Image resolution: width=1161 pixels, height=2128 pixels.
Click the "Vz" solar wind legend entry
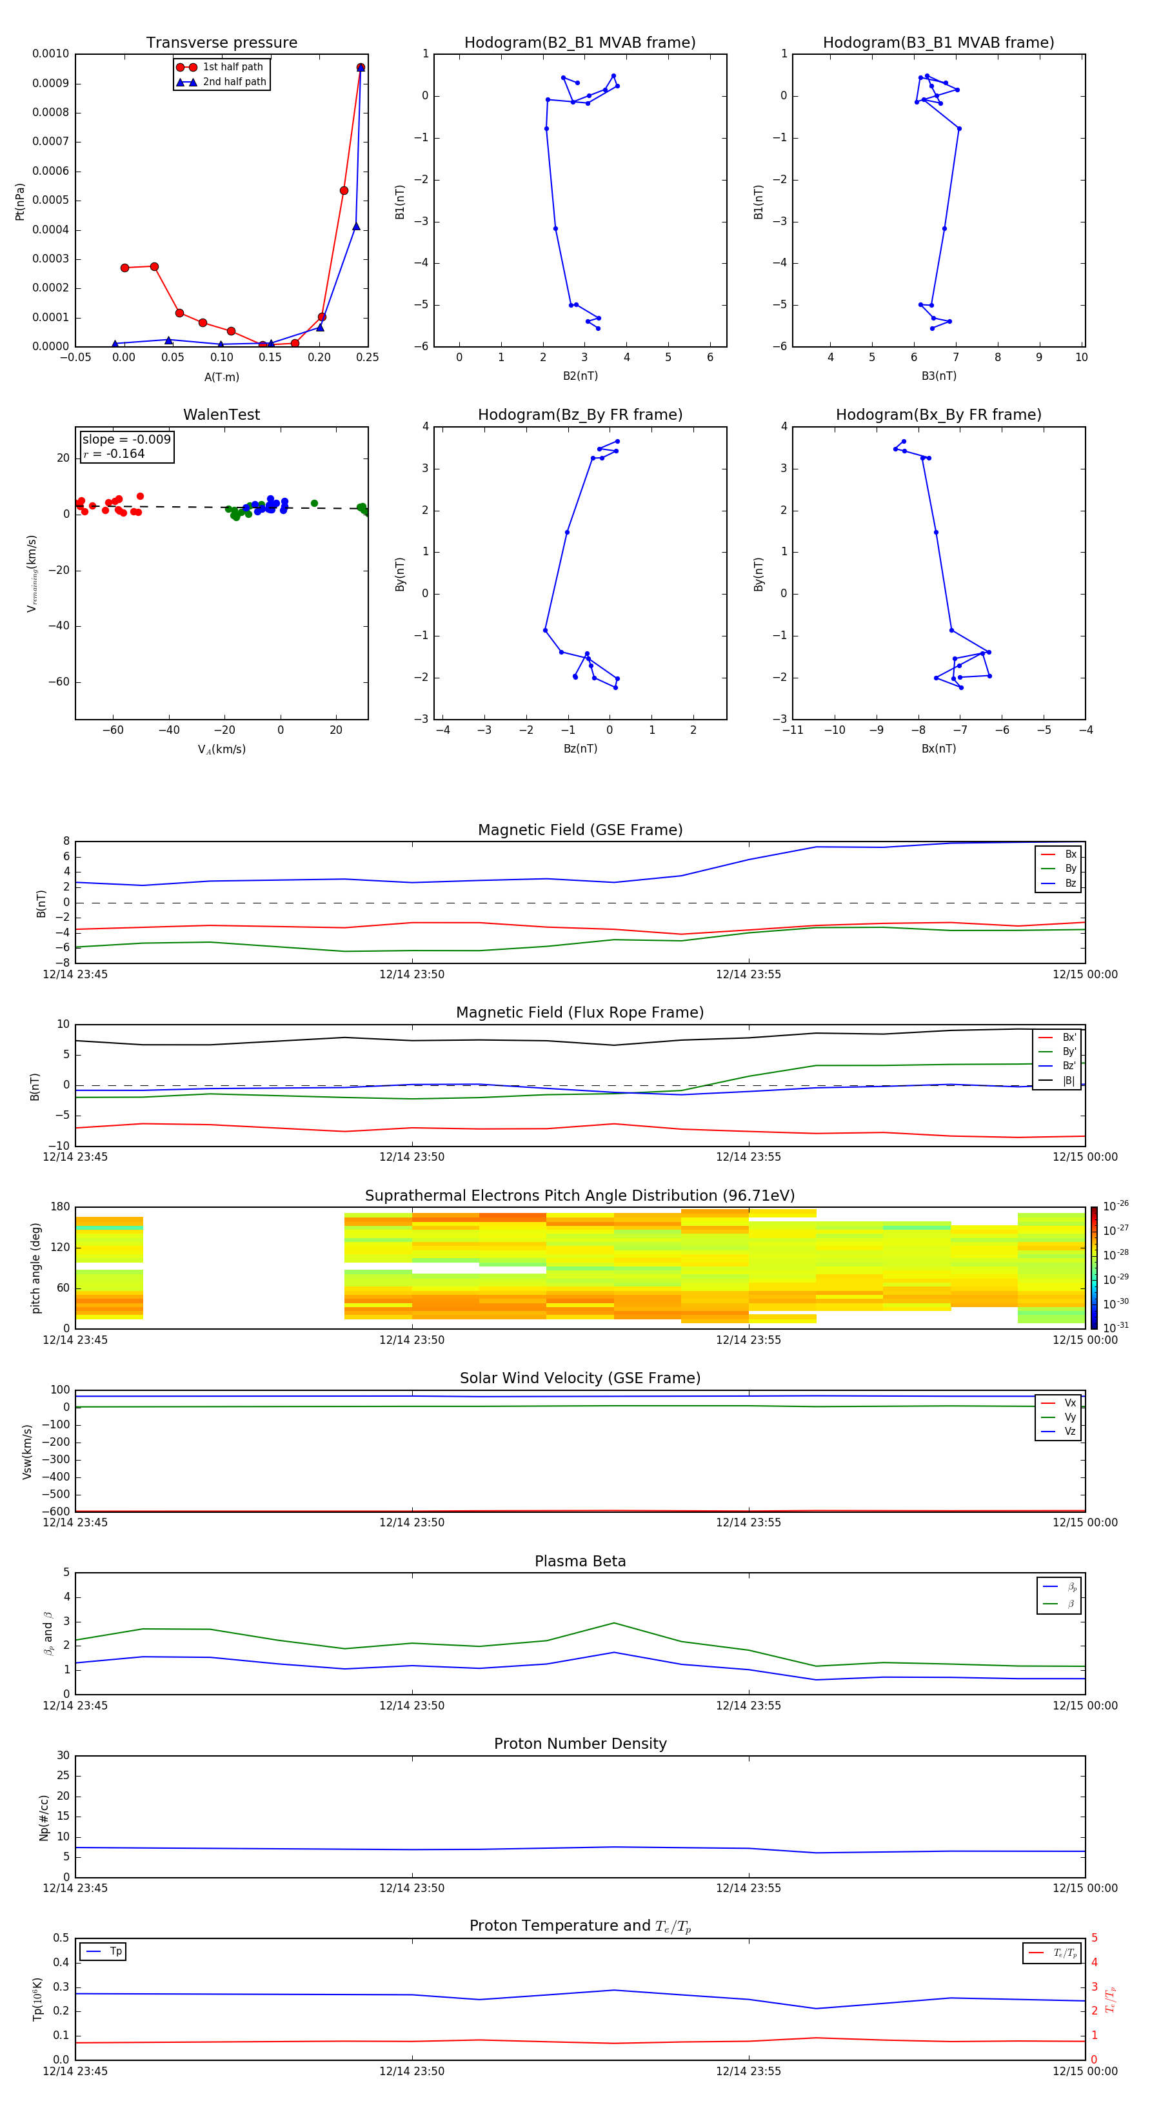1058,1432
